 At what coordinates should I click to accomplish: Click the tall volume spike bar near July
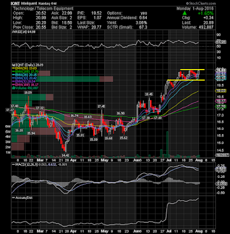coord(167,144)
